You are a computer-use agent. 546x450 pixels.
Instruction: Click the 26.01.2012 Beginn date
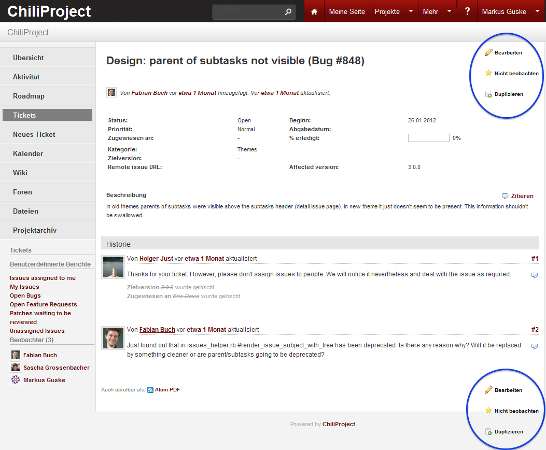422,120
